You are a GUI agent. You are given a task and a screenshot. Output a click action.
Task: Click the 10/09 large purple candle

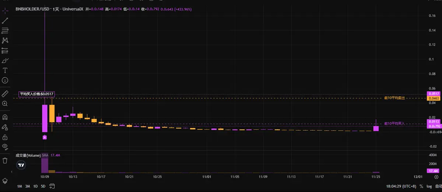[x=45, y=118]
